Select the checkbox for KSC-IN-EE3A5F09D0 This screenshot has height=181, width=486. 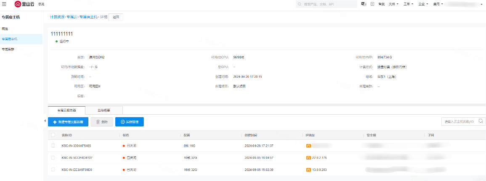(x=53, y=170)
